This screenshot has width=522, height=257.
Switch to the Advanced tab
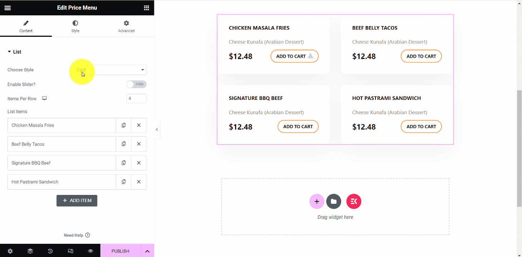click(126, 26)
